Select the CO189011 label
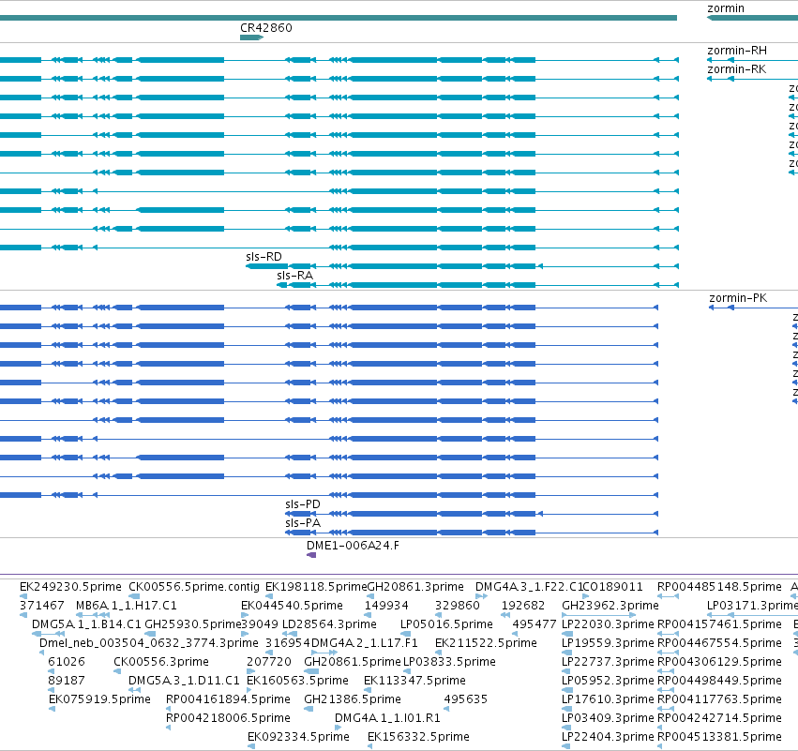 (612, 587)
